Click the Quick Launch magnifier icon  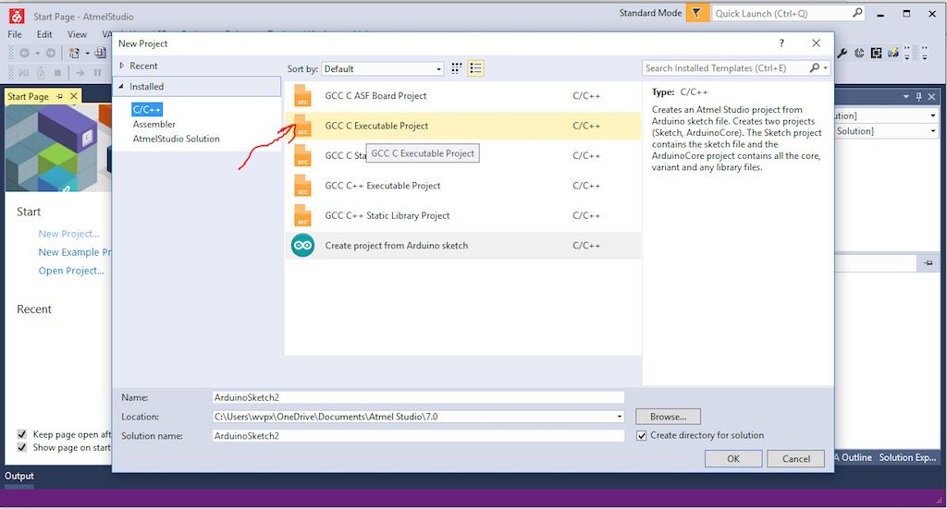pyautogui.click(x=857, y=13)
